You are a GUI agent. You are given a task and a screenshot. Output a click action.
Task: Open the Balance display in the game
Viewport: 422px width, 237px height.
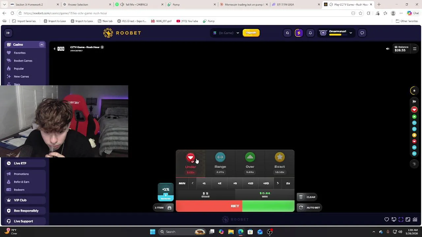401,49
